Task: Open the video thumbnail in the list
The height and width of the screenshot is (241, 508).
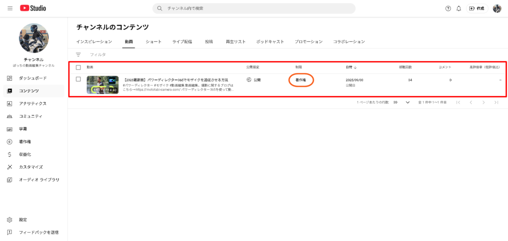Action: (102, 85)
